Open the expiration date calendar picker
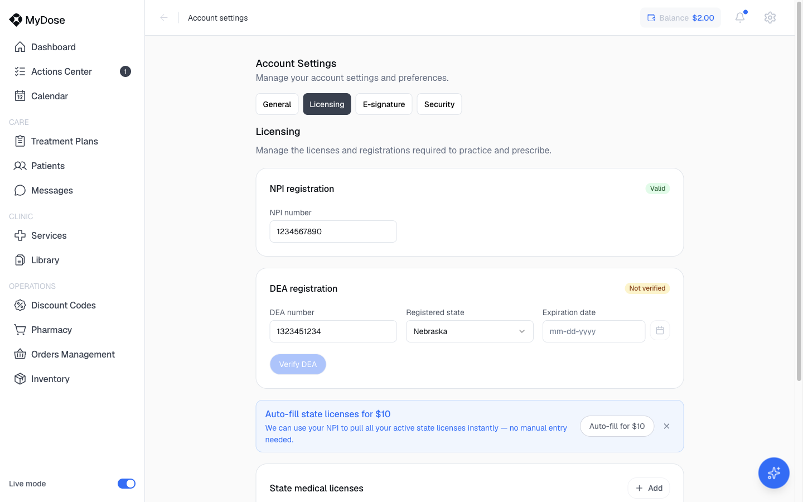The image size is (803, 502). (x=660, y=331)
